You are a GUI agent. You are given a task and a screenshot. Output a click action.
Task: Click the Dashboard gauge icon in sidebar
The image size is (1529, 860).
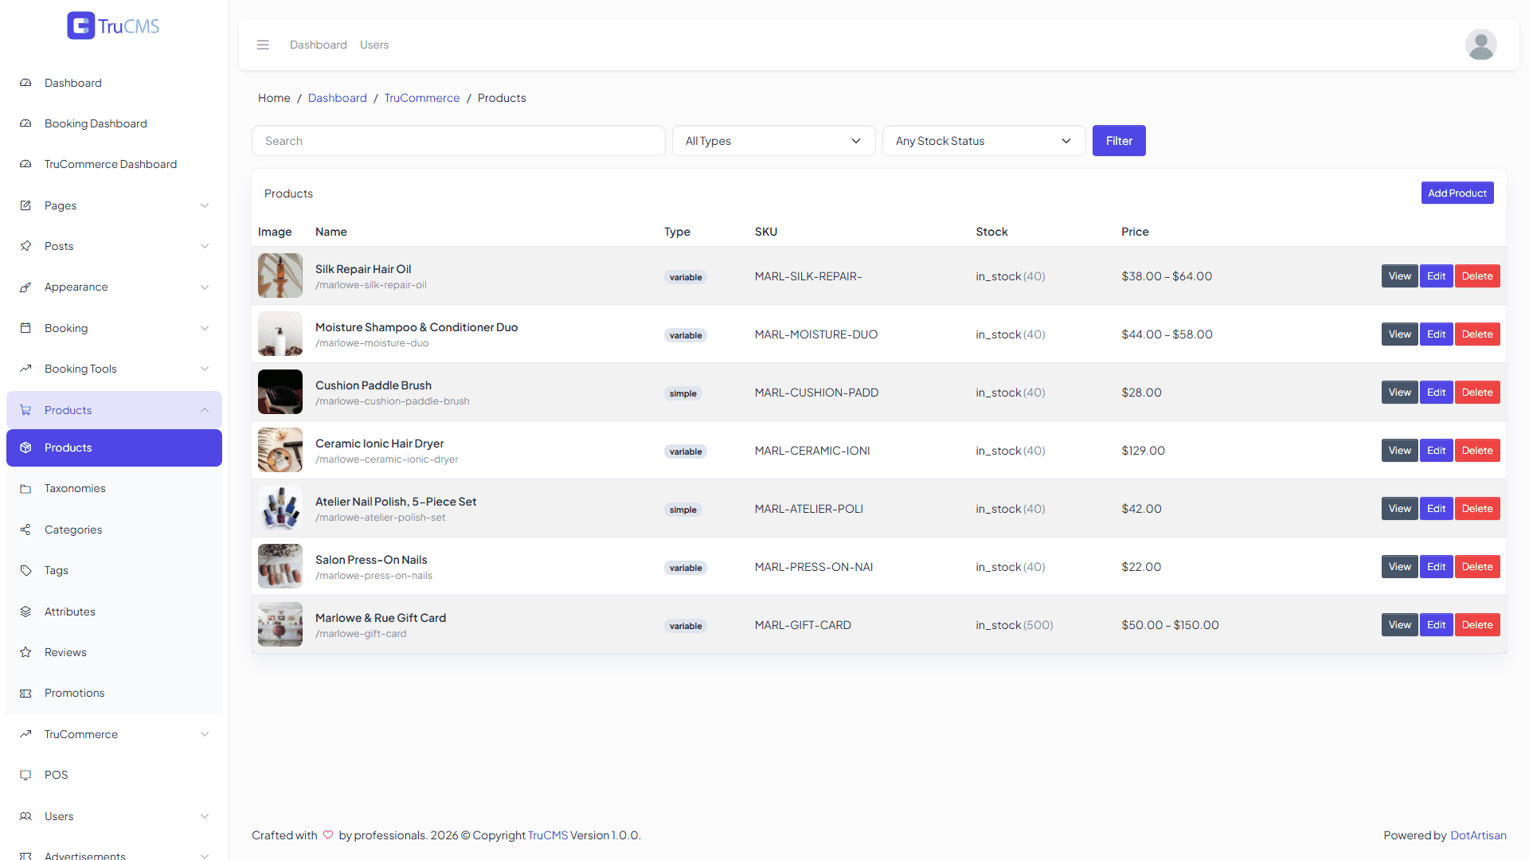pyautogui.click(x=25, y=83)
